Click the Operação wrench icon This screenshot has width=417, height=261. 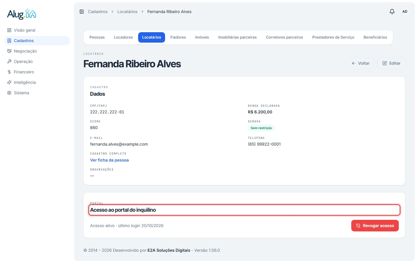pos(9,61)
